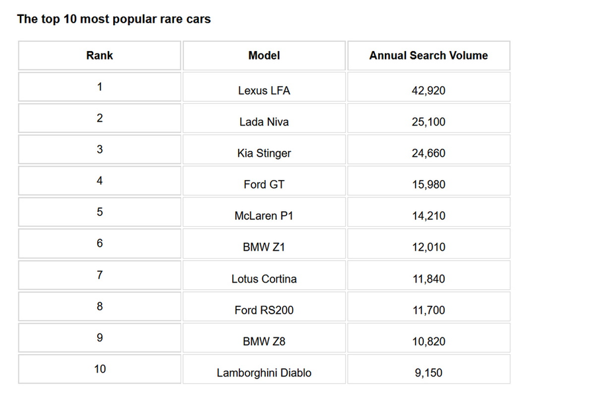This screenshot has height=397, width=595.
Task: Click the top 10 rare cars heading
Action: tap(114, 19)
